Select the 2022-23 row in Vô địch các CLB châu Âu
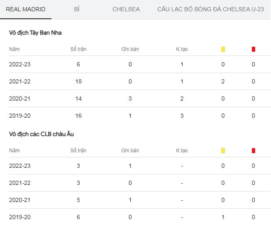271x227 pixels. pos(20,166)
